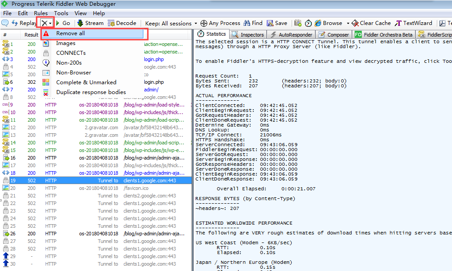The height and width of the screenshot is (271, 452).
Task: Select Remove all from the dropdown menu
Action: pos(92,33)
